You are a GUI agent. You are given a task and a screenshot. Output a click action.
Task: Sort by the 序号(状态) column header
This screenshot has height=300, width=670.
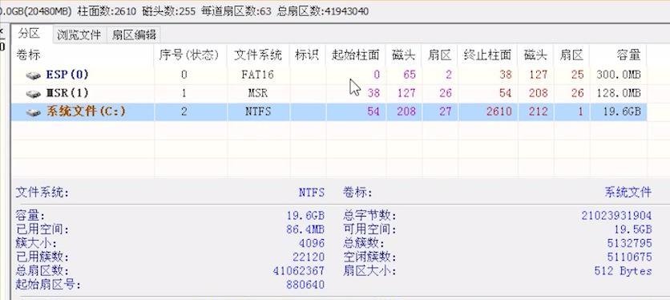tap(190, 55)
